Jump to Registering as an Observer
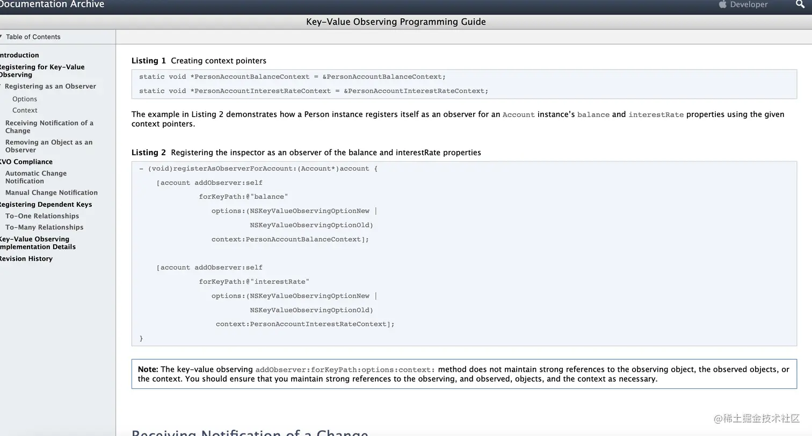The image size is (812, 436). tap(50, 86)
